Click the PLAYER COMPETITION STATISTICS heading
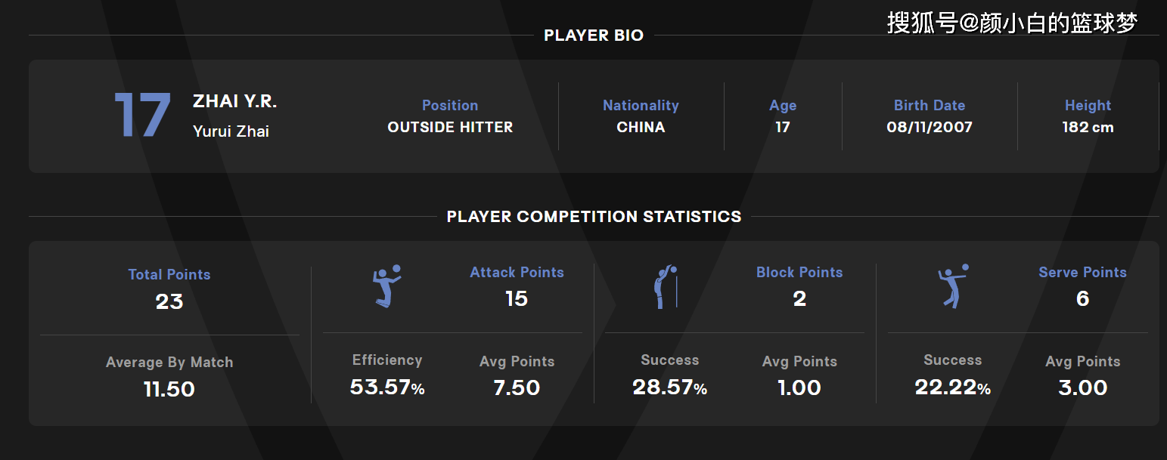 [x=594, y=217]
